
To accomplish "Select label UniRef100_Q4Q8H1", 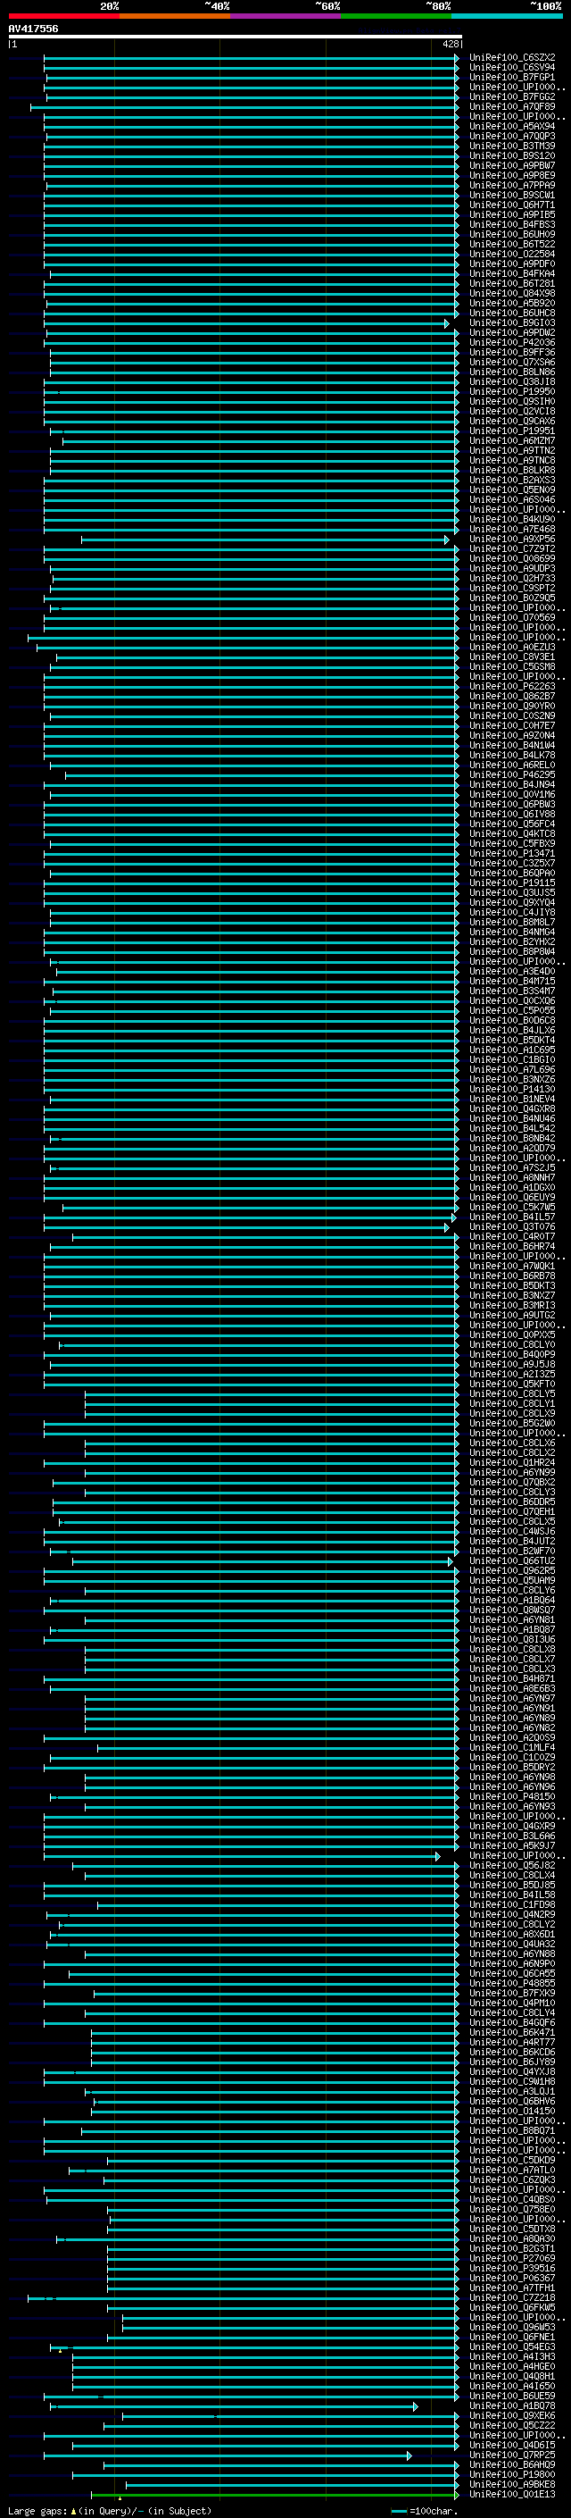I will click(512, 2375).
